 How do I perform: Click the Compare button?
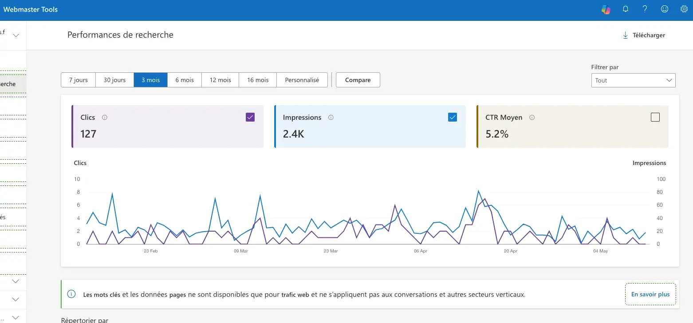358,80
